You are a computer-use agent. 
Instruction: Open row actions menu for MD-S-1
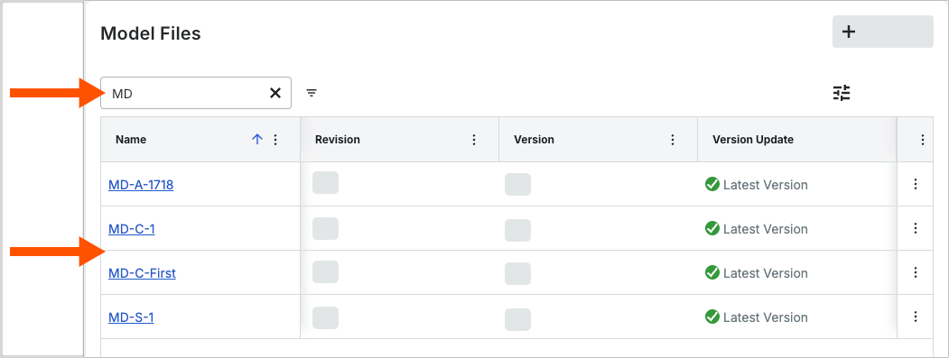point(915,317)
